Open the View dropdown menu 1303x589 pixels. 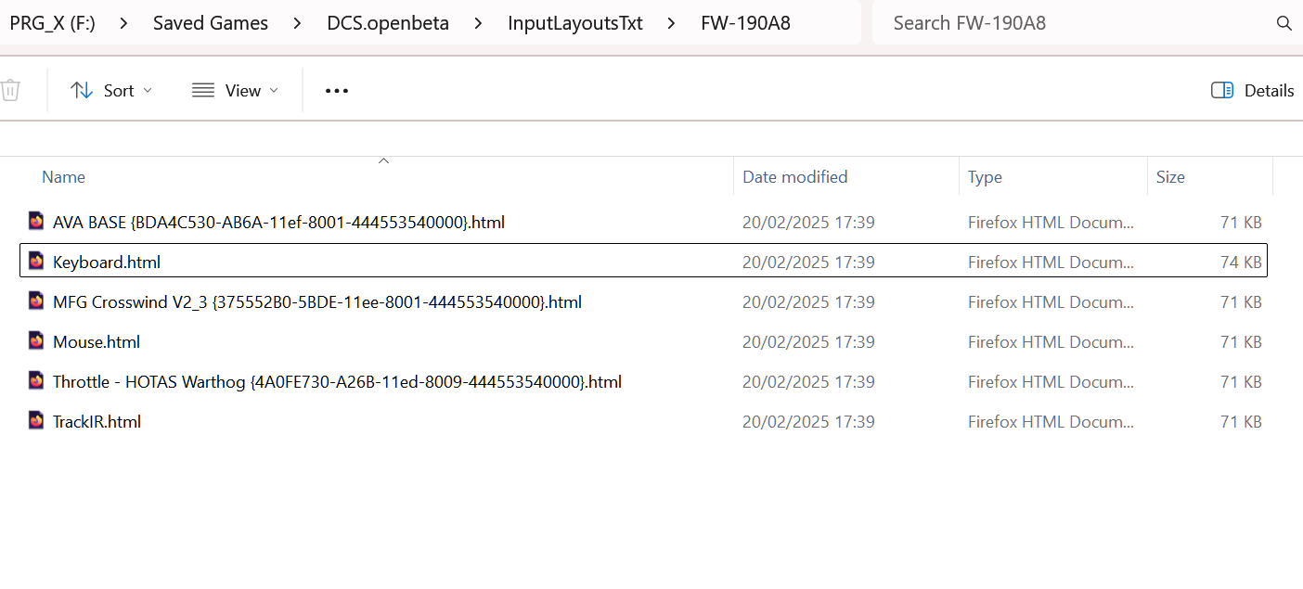pos(235,90)
